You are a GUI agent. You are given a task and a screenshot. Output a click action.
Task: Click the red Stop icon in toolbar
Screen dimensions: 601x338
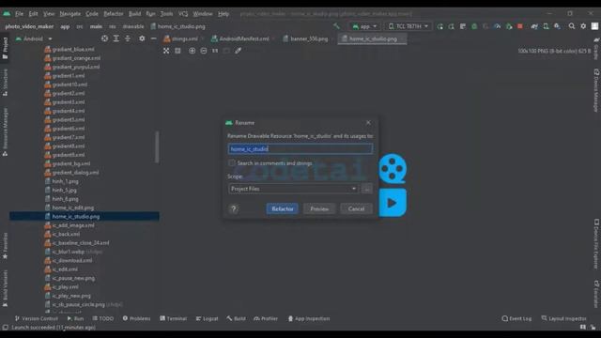(519, 26)
